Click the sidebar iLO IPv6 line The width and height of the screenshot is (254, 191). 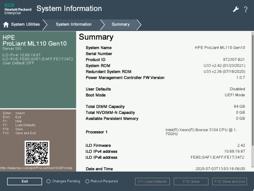coord(38,59)
